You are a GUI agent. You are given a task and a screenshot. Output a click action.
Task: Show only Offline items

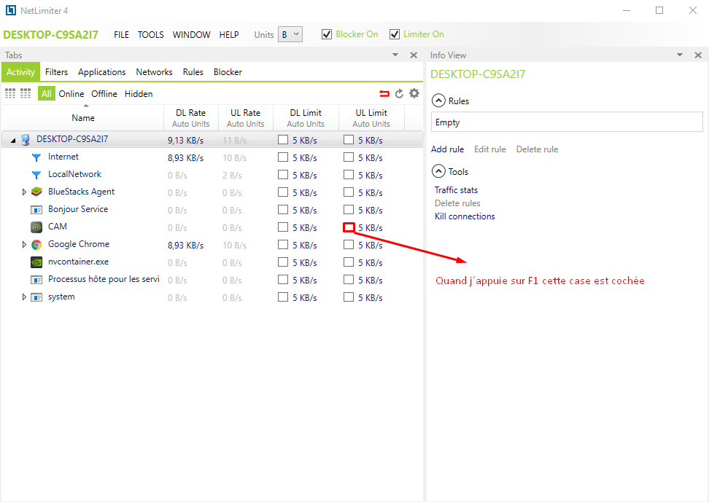click(x=104, y=93)
